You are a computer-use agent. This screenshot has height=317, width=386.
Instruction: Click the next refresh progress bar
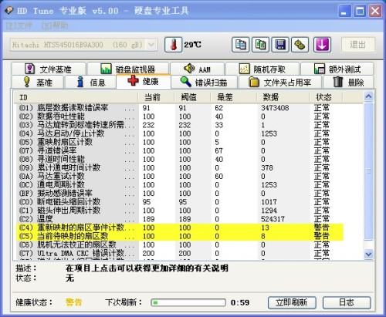pyautogui.click(x=188, y=302)
